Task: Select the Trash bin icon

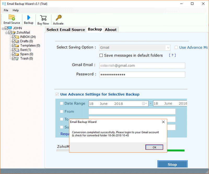Action: coord(17,59)
